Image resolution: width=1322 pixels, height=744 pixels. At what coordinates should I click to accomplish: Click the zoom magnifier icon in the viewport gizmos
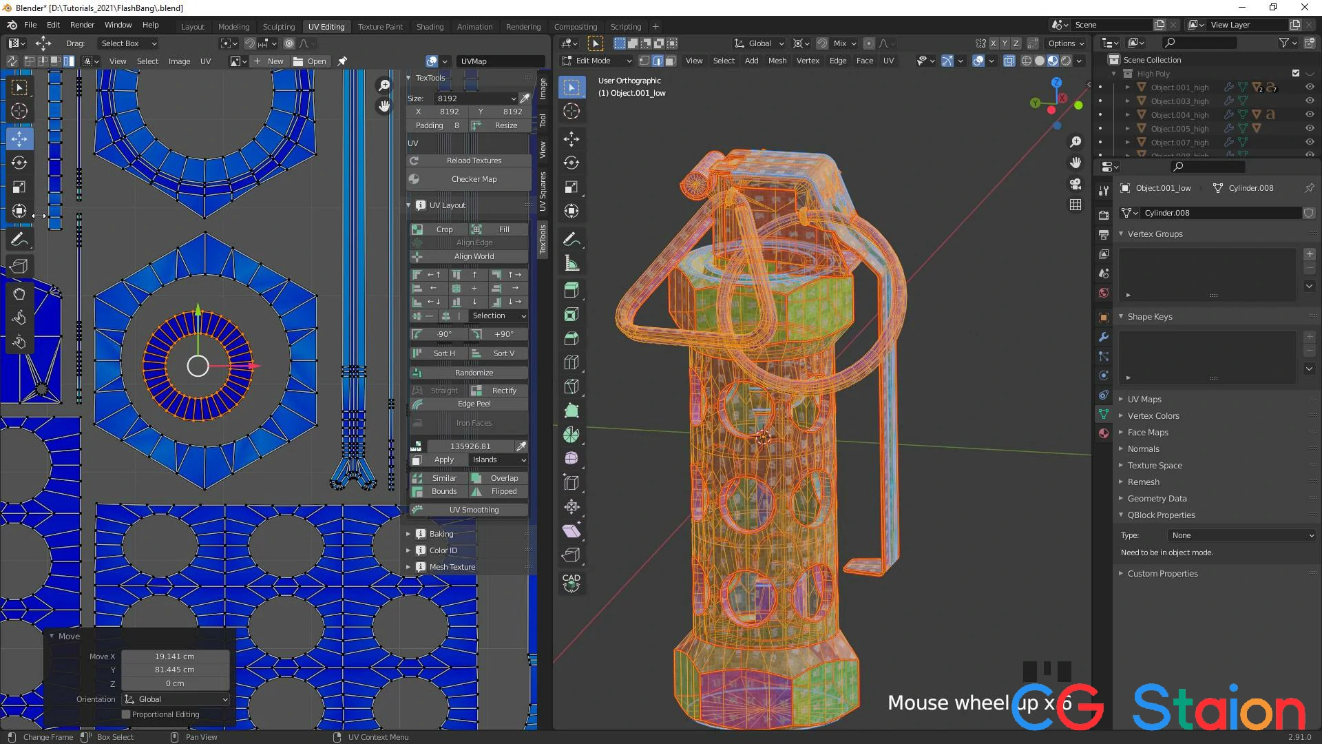click(x=1076, y=142)
